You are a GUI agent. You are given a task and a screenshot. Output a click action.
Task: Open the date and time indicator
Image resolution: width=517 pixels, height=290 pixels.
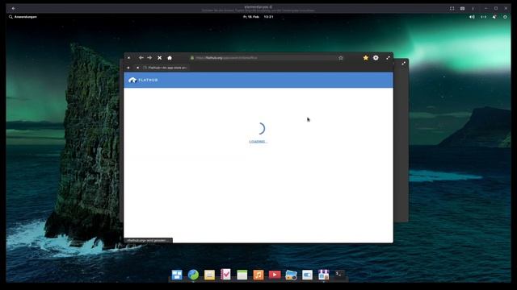tap(258, 17)
